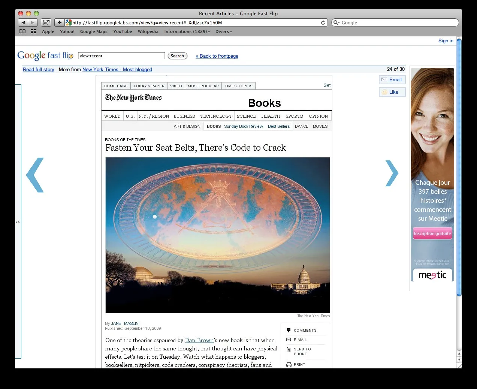Click the vertical scrollbar thumb
This screenshot has height=389, width=477.
point(459,167)
